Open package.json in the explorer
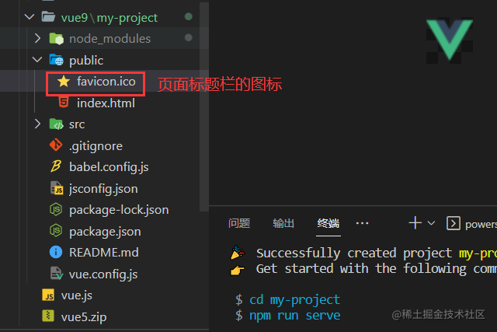Viewport: 497px width, 332px height. (105, 232)
